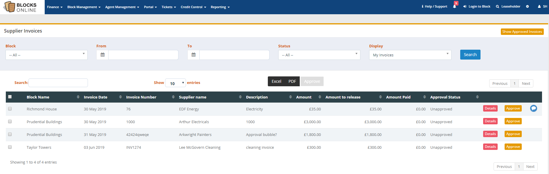549x174 pixels.
Task: Approve the EDF Energy invoice
Action: 513,108
